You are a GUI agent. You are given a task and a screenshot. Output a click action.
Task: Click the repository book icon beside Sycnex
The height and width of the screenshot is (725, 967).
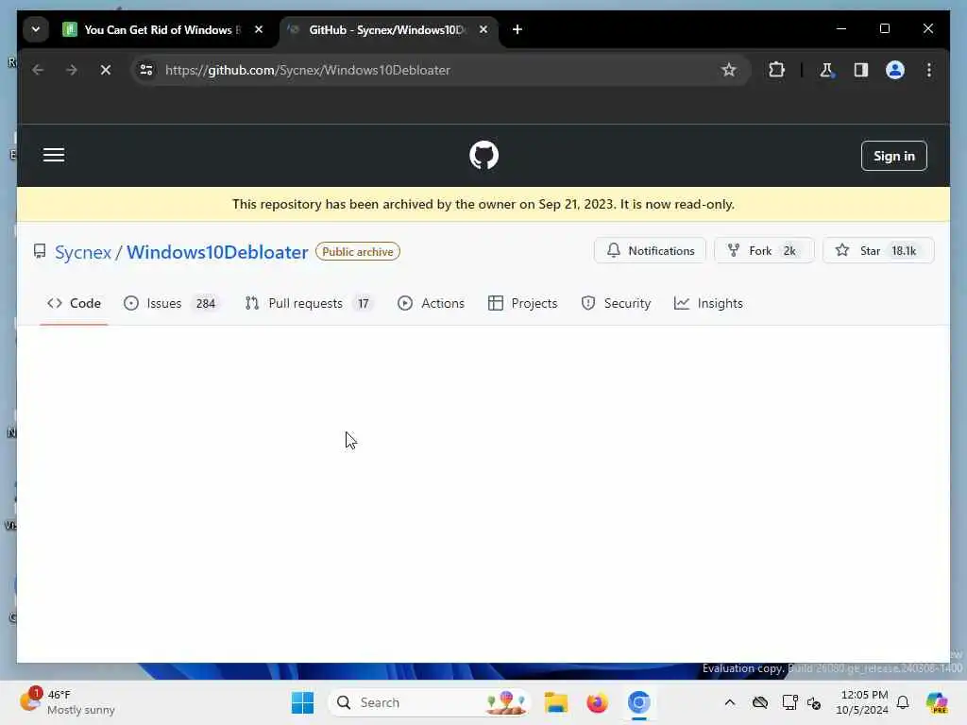40,251
